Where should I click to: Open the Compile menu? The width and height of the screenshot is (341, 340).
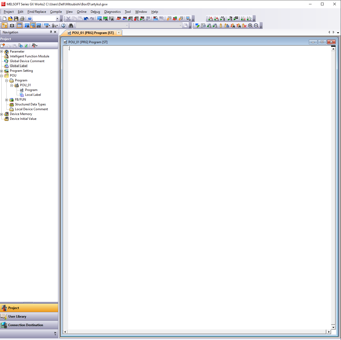(56, 12)
